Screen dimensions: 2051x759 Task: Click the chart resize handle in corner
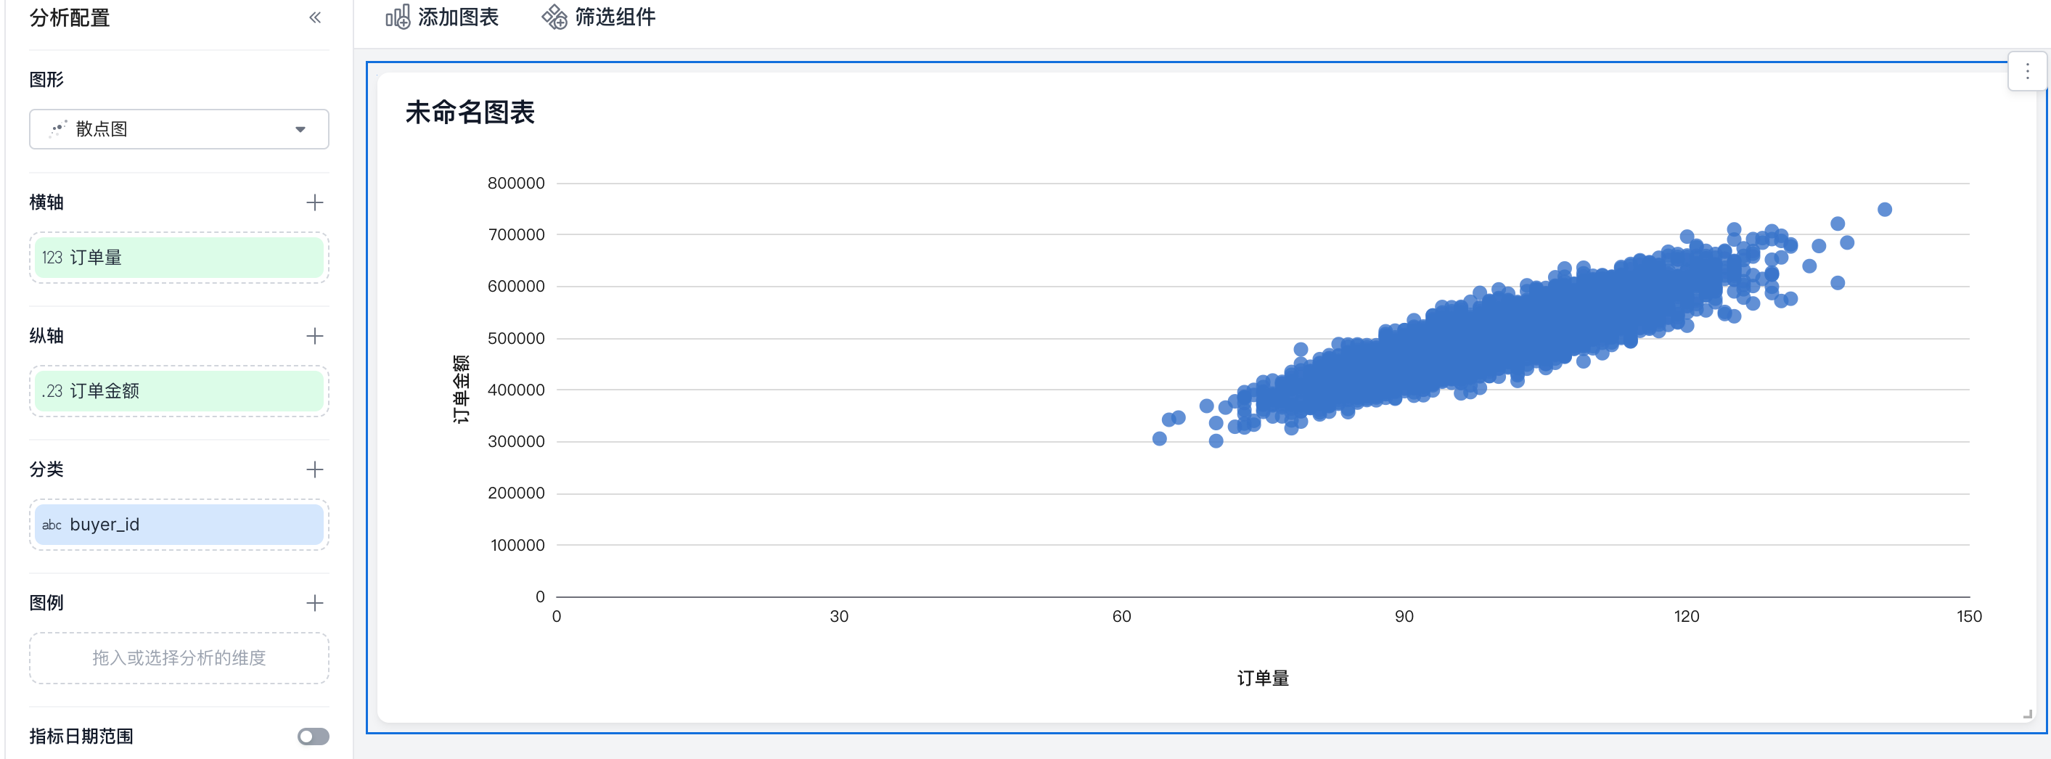coord(2027,715)
